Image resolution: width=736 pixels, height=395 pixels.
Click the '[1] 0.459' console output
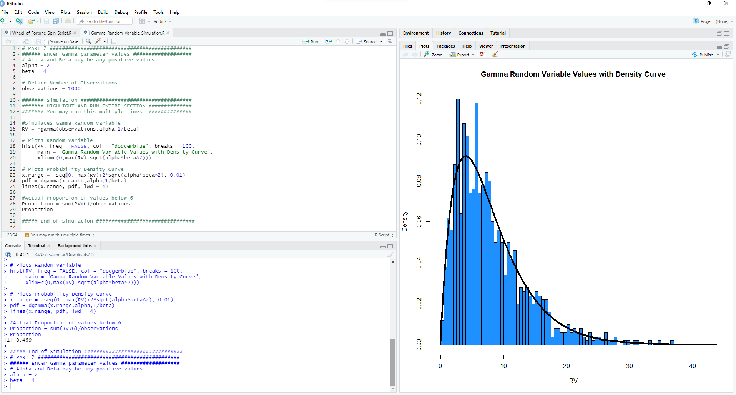point(18,340)
